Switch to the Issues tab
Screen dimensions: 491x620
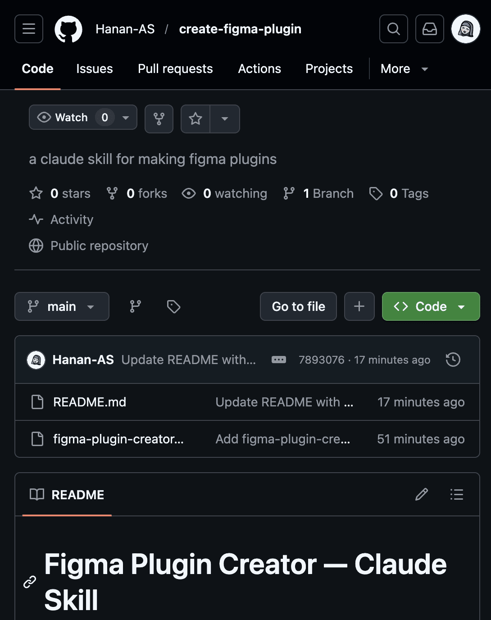click(x=95, y=69)
